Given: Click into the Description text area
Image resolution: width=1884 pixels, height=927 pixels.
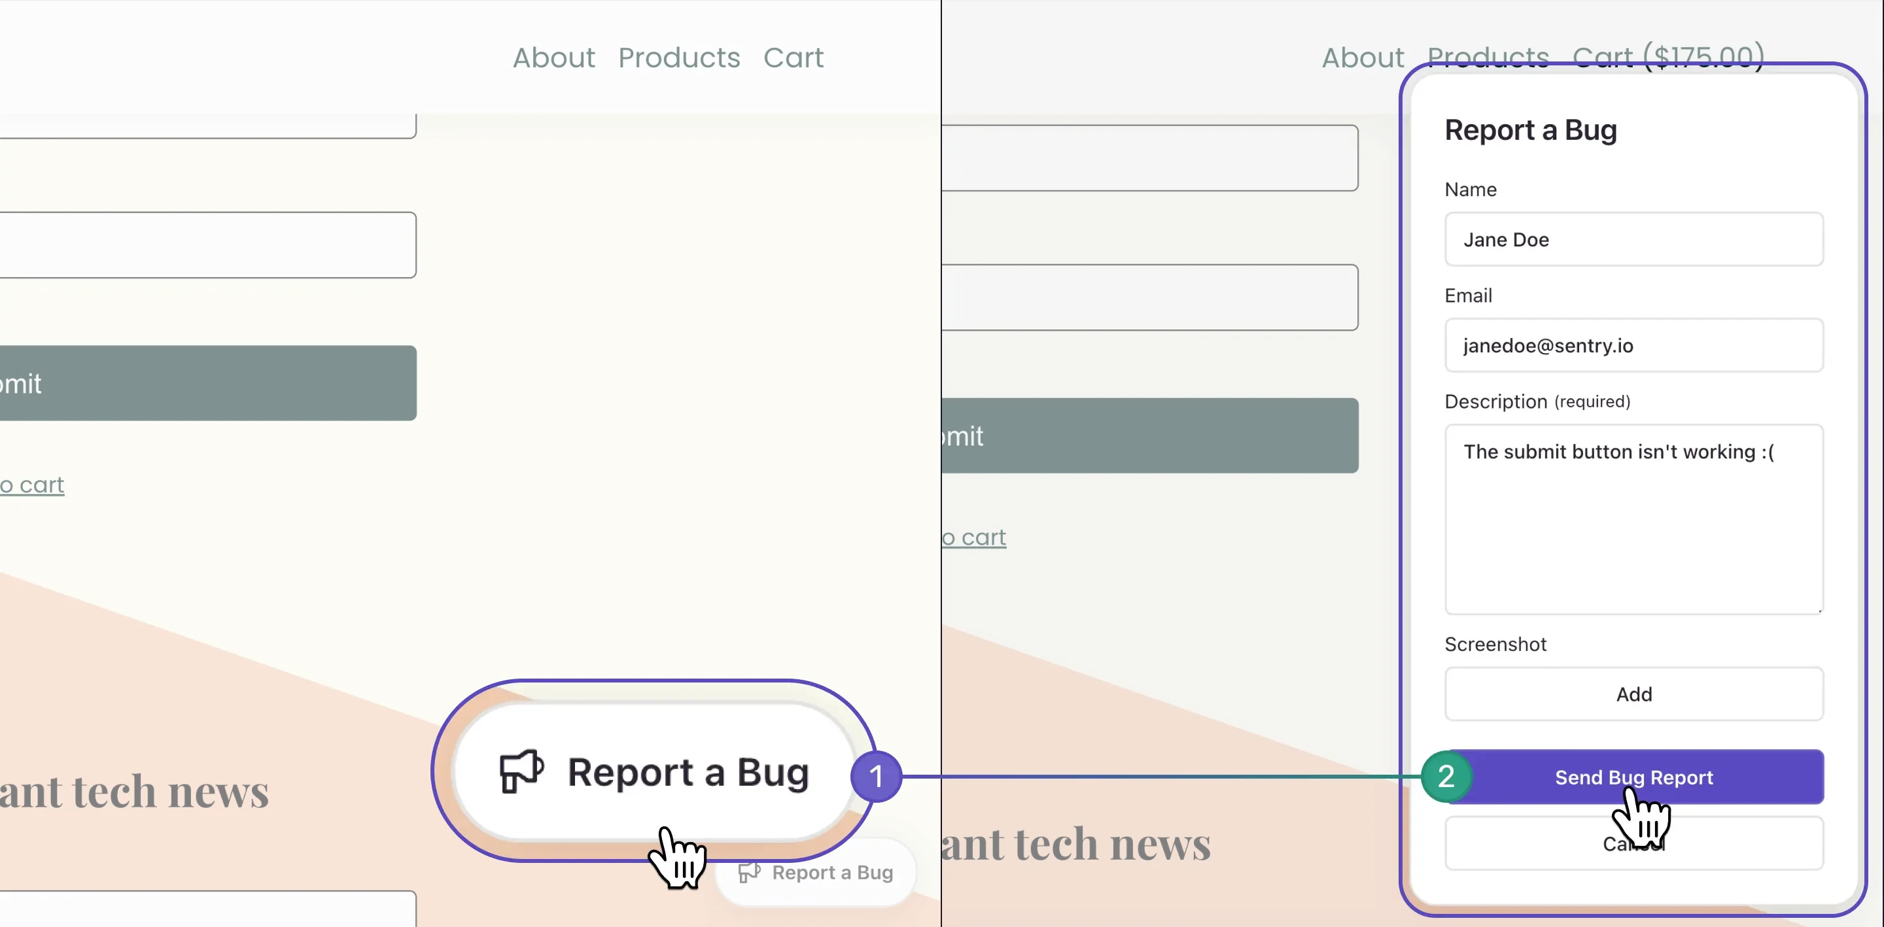Looking at the screenshot, I should (x=1634, y=520).
